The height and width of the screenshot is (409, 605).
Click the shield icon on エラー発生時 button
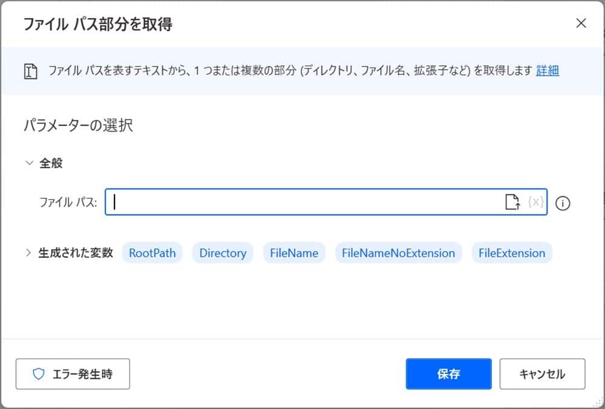pos(38,374)
